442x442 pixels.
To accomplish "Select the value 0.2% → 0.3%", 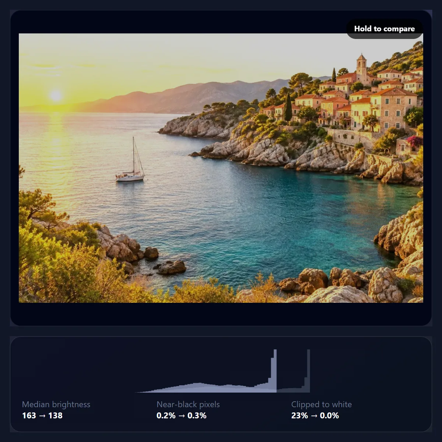I will 181,415.
